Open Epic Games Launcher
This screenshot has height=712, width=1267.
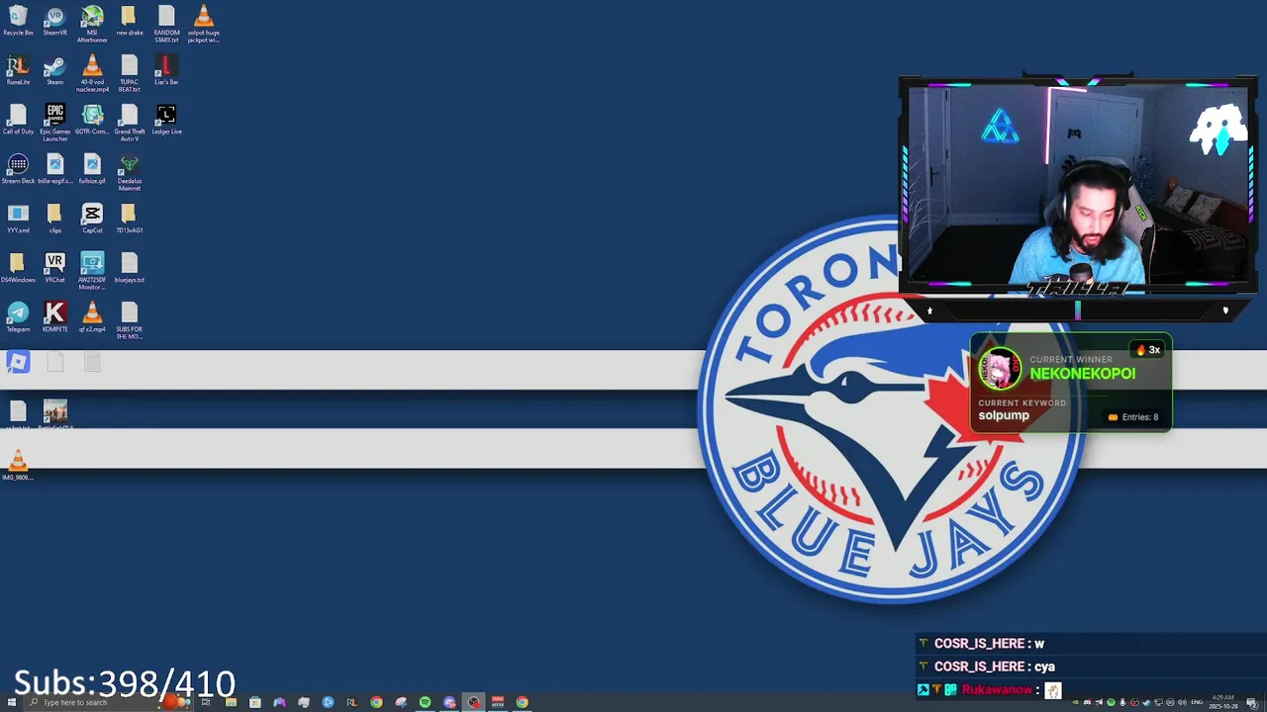click(55, 123)
